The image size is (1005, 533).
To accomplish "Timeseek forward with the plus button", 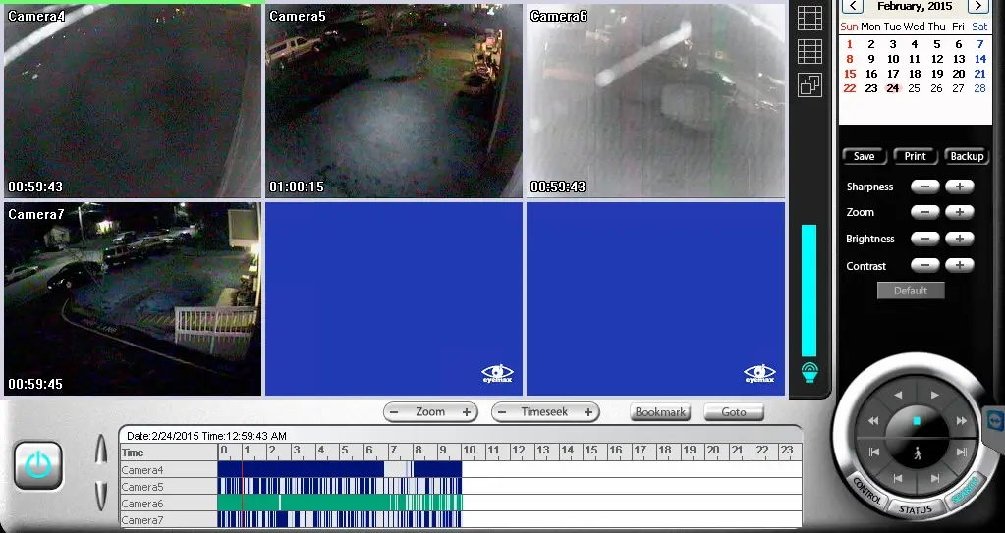I will [587, 412].
